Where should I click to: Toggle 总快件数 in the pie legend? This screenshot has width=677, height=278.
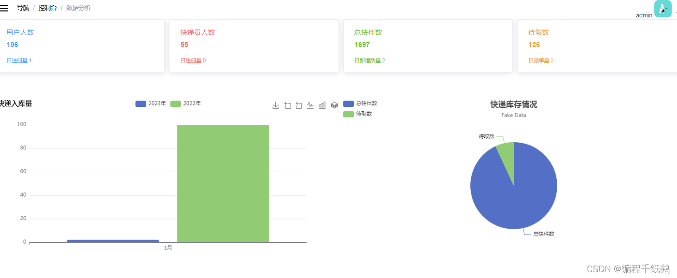tap(360, 103)
